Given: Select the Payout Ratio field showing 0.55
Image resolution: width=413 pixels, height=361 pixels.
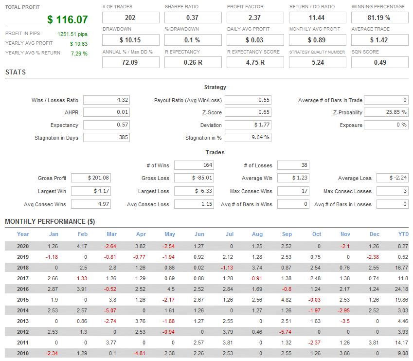Looking at the screenshot, I should tap(248, 100).
